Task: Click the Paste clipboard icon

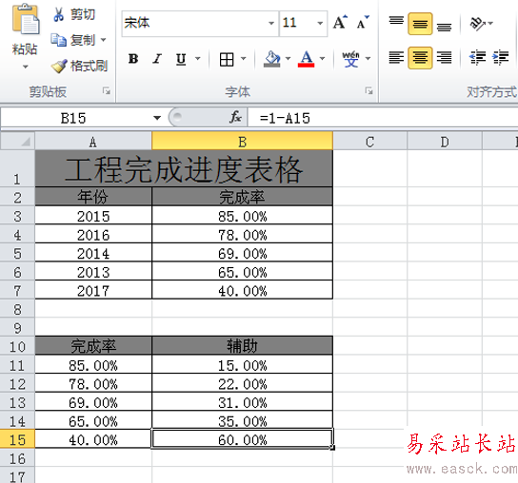Action: 25,19
